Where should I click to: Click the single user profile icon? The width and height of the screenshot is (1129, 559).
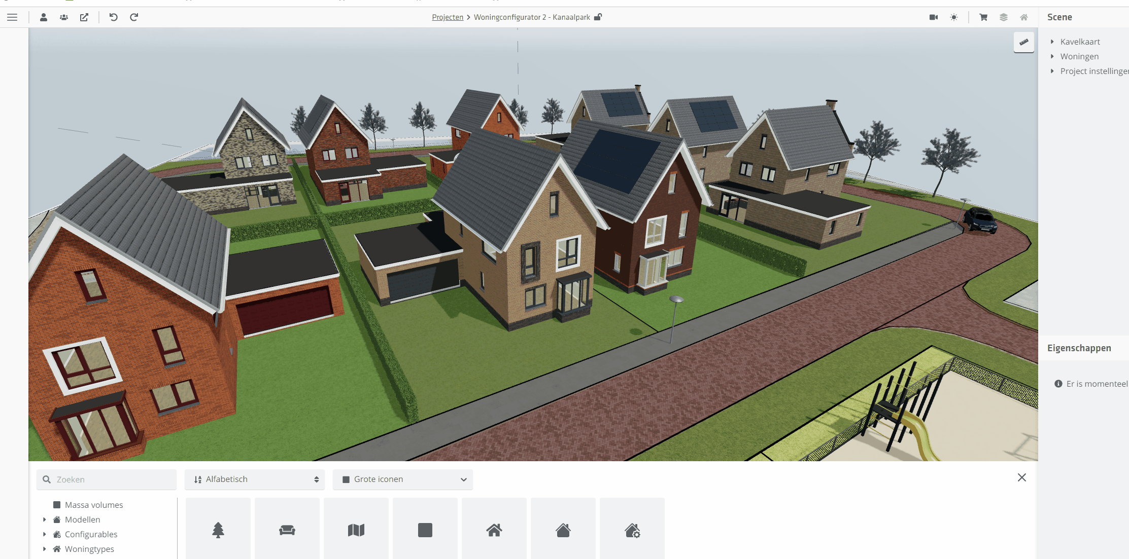pyautogui.click(x=44, y=17)
